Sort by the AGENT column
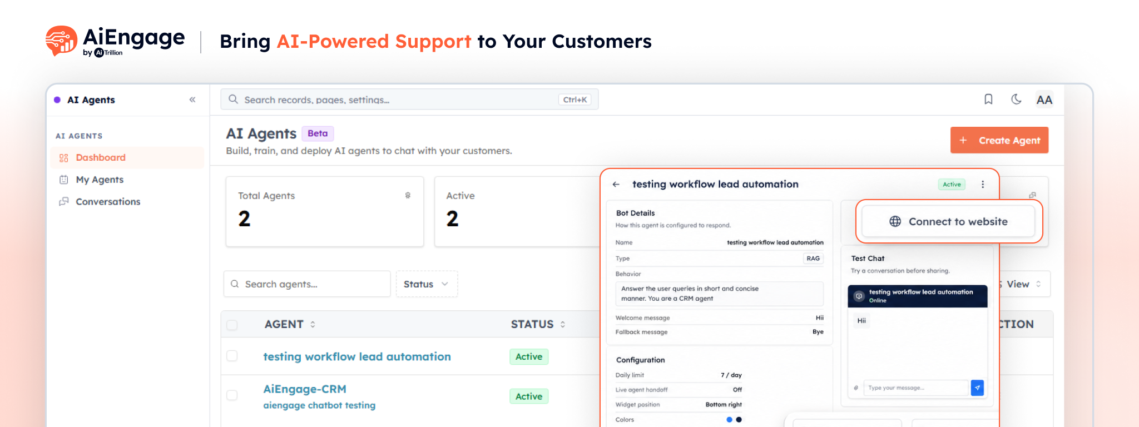 [x=290, y=324]
